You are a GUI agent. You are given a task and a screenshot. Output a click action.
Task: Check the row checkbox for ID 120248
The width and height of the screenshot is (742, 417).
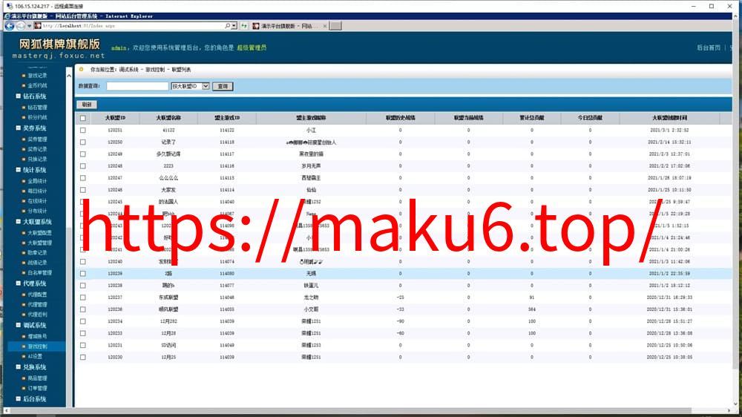(x=83, y=165)
